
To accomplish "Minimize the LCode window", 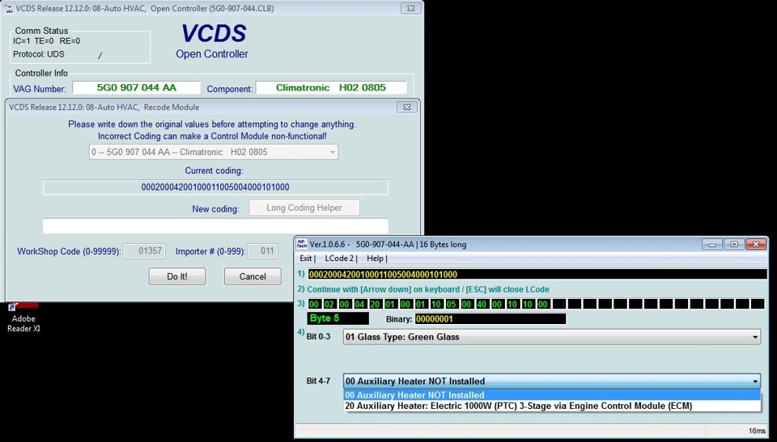I will coord(712,244).
